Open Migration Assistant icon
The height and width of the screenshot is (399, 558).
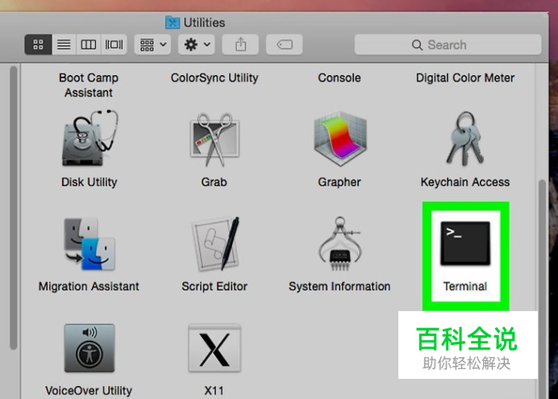pyautogui.click(x=90, y=244)
